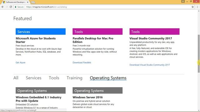Click the browser back arrow
The image size is (200, 112).
click(x=3, y=7)
